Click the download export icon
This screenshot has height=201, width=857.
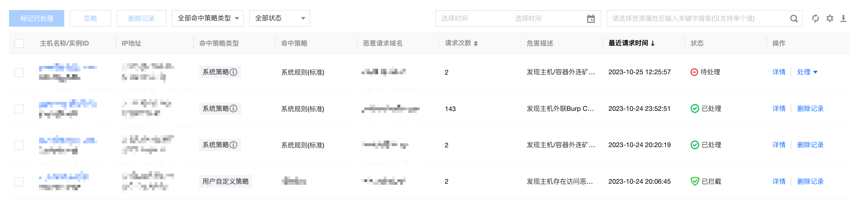pos(843,18)
